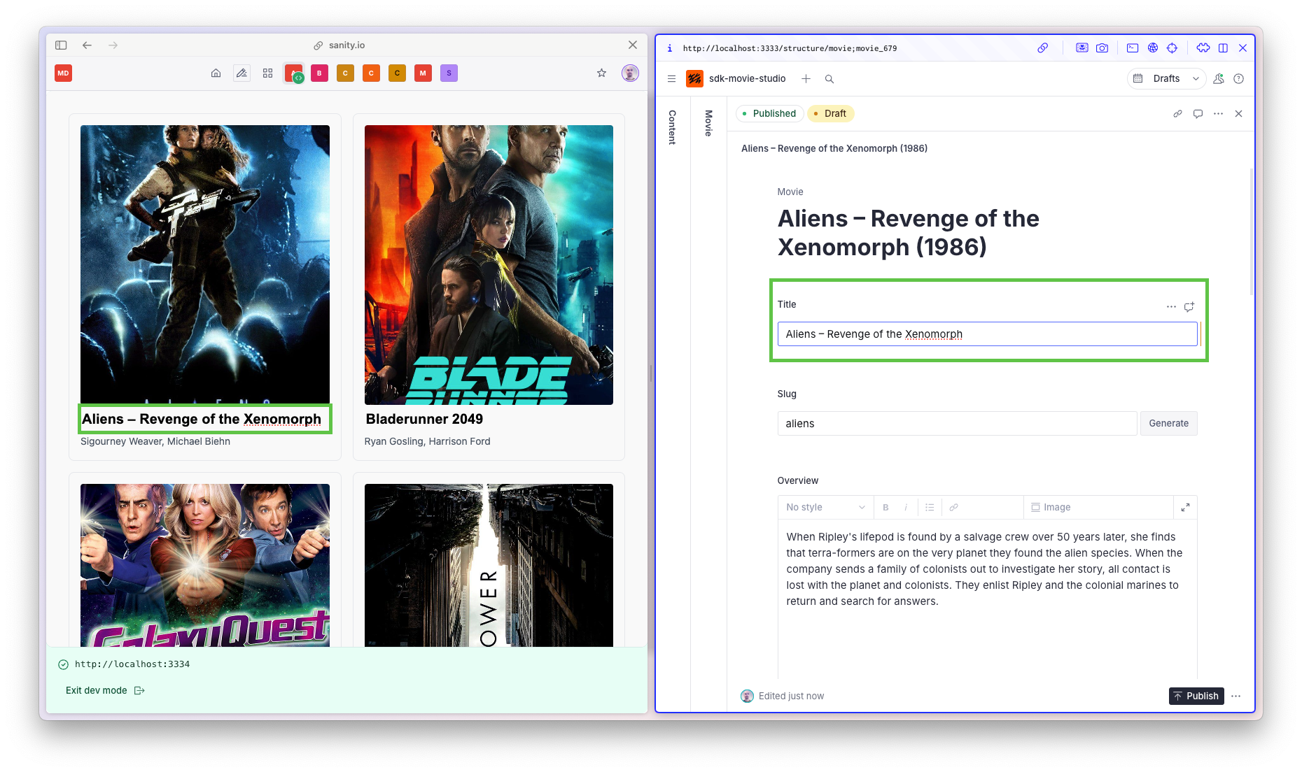Open the pencil edit icon in toolbar
This screenshot has height=772, width=1302.
click(x=241, y=73)
